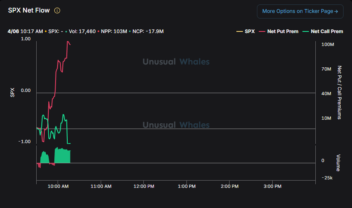352x208 pixels.
Task: Click the NPP: 103M readout
Action: coord(114,31)
